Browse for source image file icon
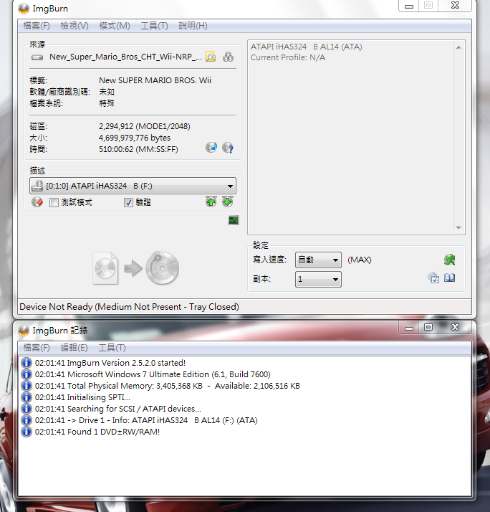 [211, 57]
